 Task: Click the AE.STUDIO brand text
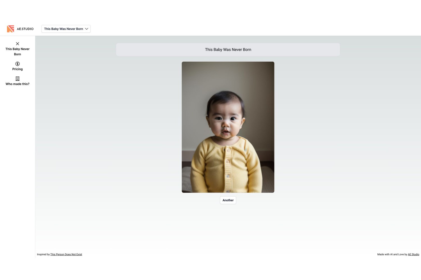click(x=25, y=29)
